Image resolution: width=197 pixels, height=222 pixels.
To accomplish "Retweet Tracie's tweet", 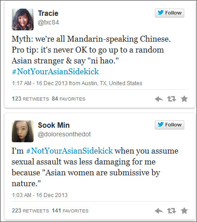I will click(x=172, y=99).
